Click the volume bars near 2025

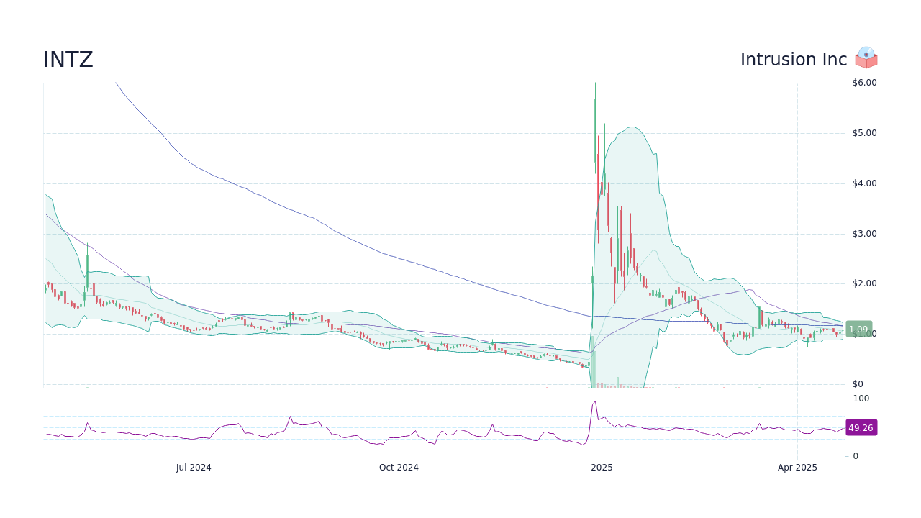click(594, 362)
